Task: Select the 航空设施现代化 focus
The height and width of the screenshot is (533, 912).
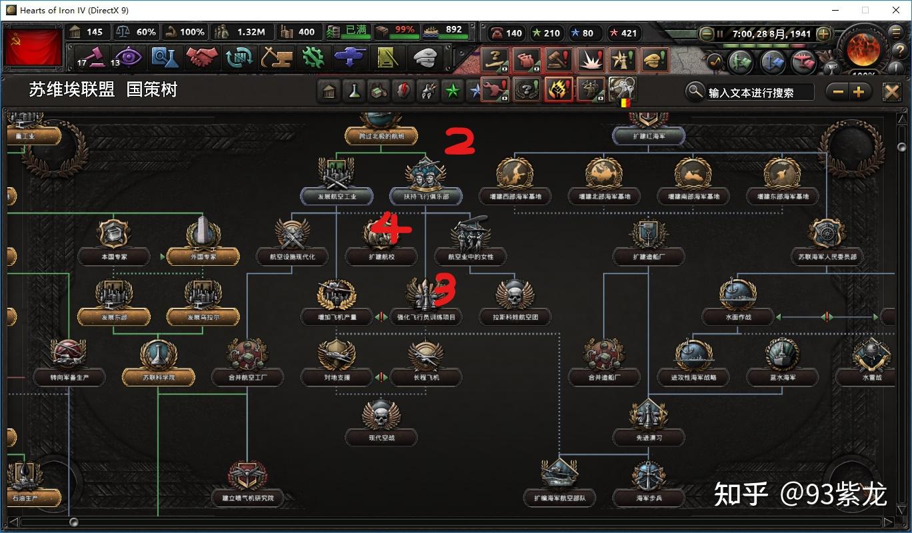Action: tap(291, 242)
